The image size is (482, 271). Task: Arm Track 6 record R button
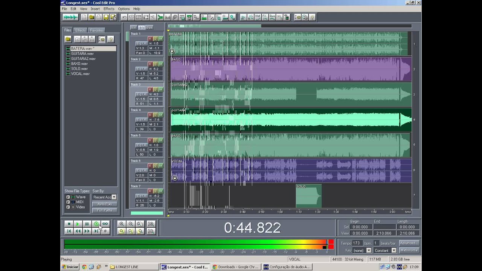[x=150, y=166]
